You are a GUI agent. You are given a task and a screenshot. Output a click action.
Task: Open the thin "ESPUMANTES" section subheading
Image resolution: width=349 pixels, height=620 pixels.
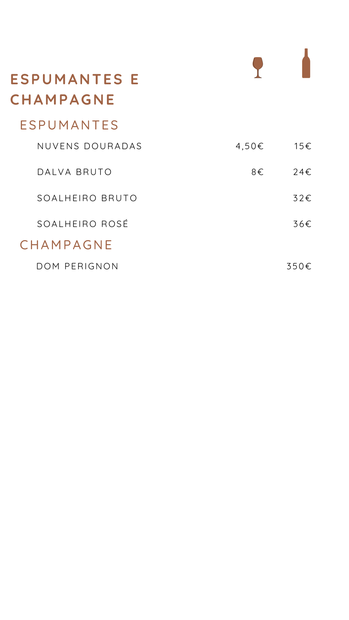tap(69, 125)
